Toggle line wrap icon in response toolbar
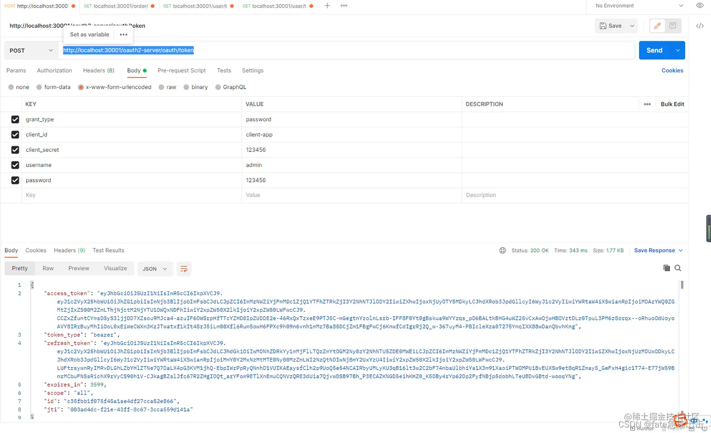This screenshot has height=433, width=711. (184, 269)
